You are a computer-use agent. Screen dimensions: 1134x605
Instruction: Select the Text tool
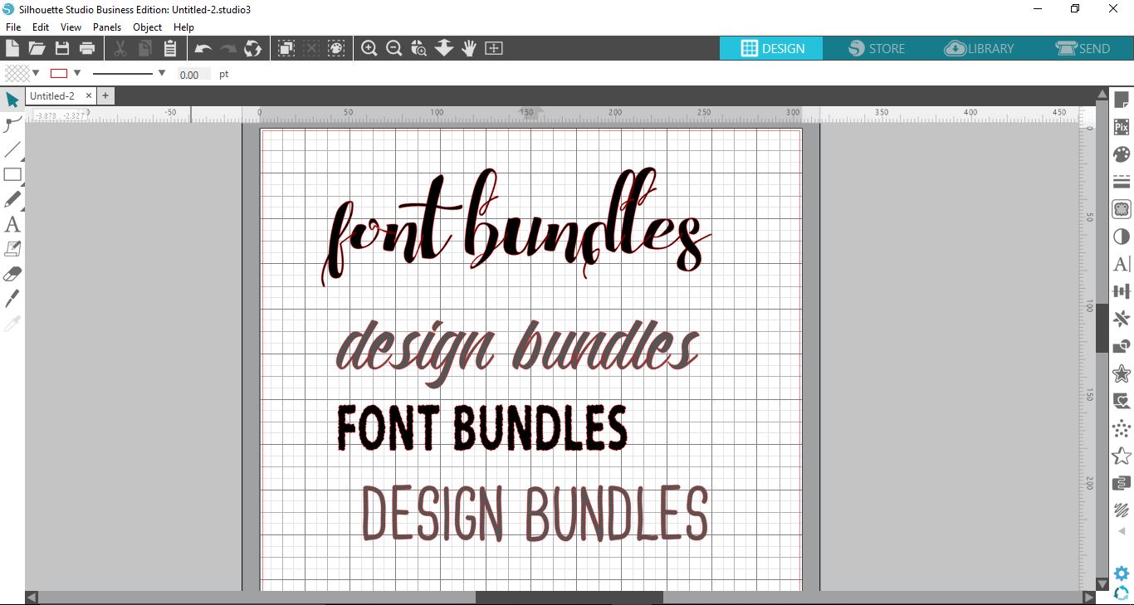click(x=12, y=224)
